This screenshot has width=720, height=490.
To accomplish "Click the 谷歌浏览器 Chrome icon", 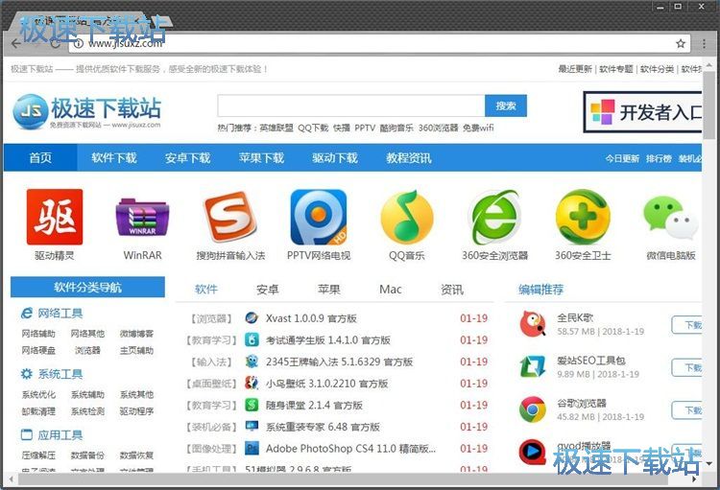I will [x=533, y=409].
